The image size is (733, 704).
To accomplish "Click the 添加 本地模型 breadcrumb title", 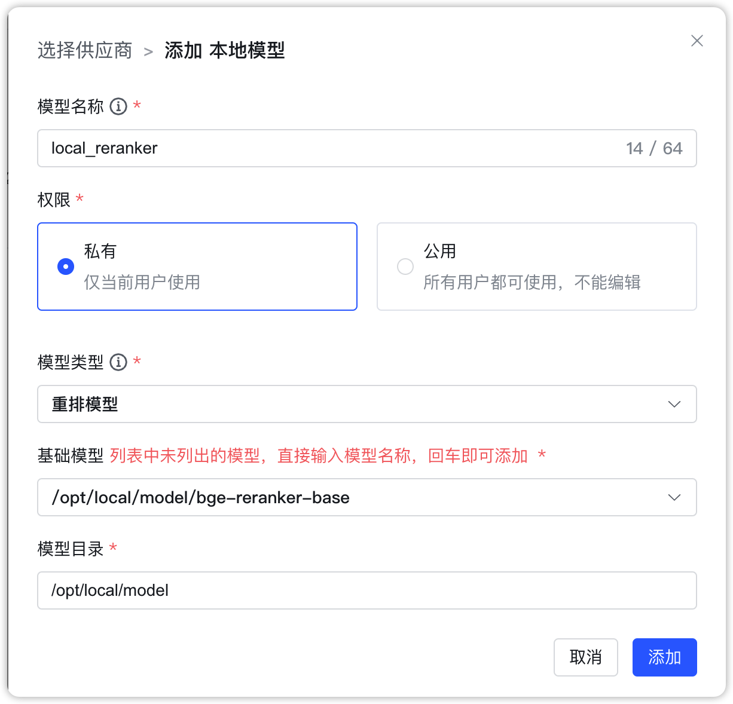I will tap(224, 50).
